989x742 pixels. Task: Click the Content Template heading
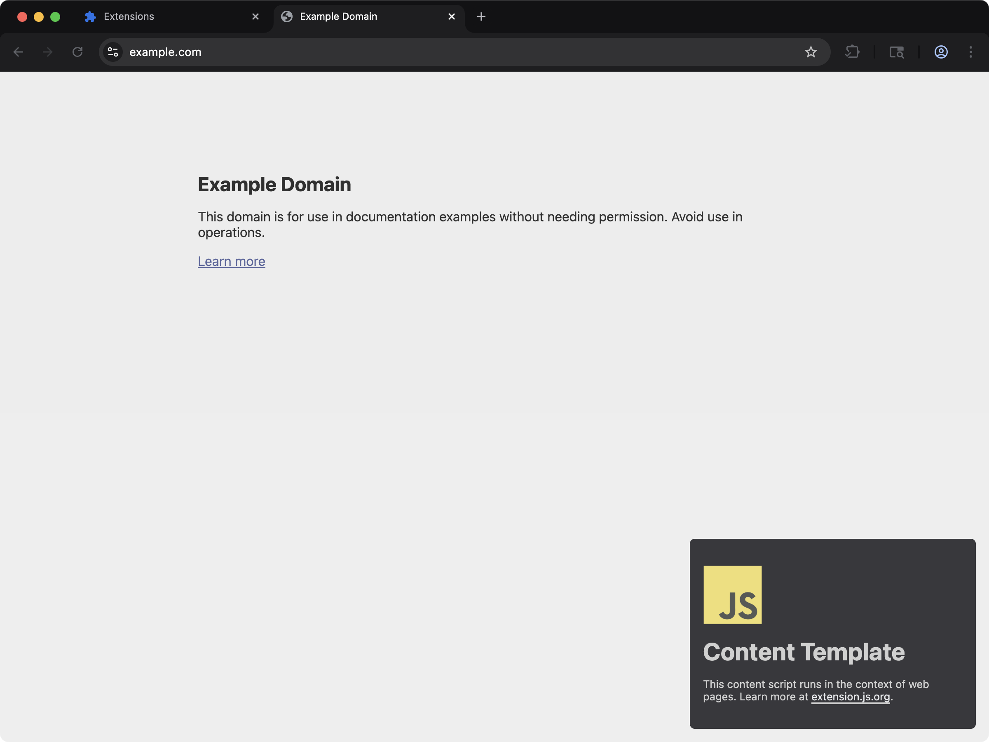803,652
